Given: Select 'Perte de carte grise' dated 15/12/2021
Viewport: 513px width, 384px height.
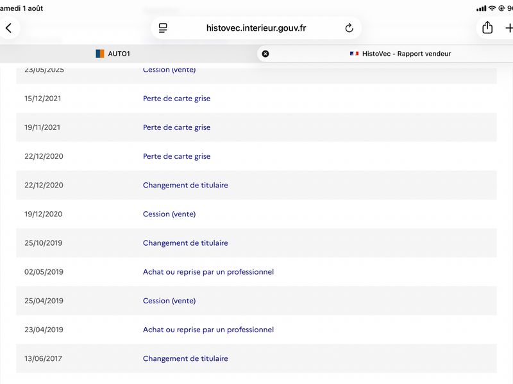Looking at the screenshot, I should click(x=177, y=99).
